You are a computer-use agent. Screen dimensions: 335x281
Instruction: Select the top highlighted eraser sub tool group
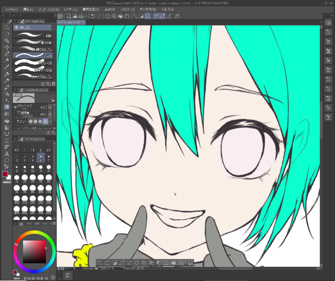tap(33, 28)
